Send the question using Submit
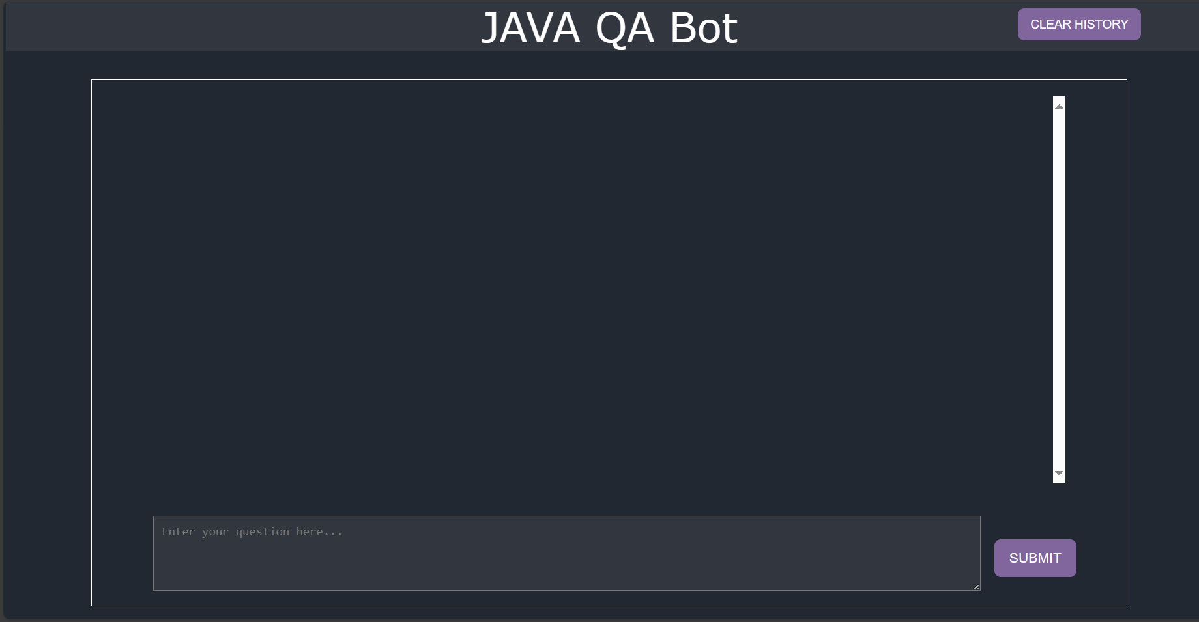 (1035, 558)
